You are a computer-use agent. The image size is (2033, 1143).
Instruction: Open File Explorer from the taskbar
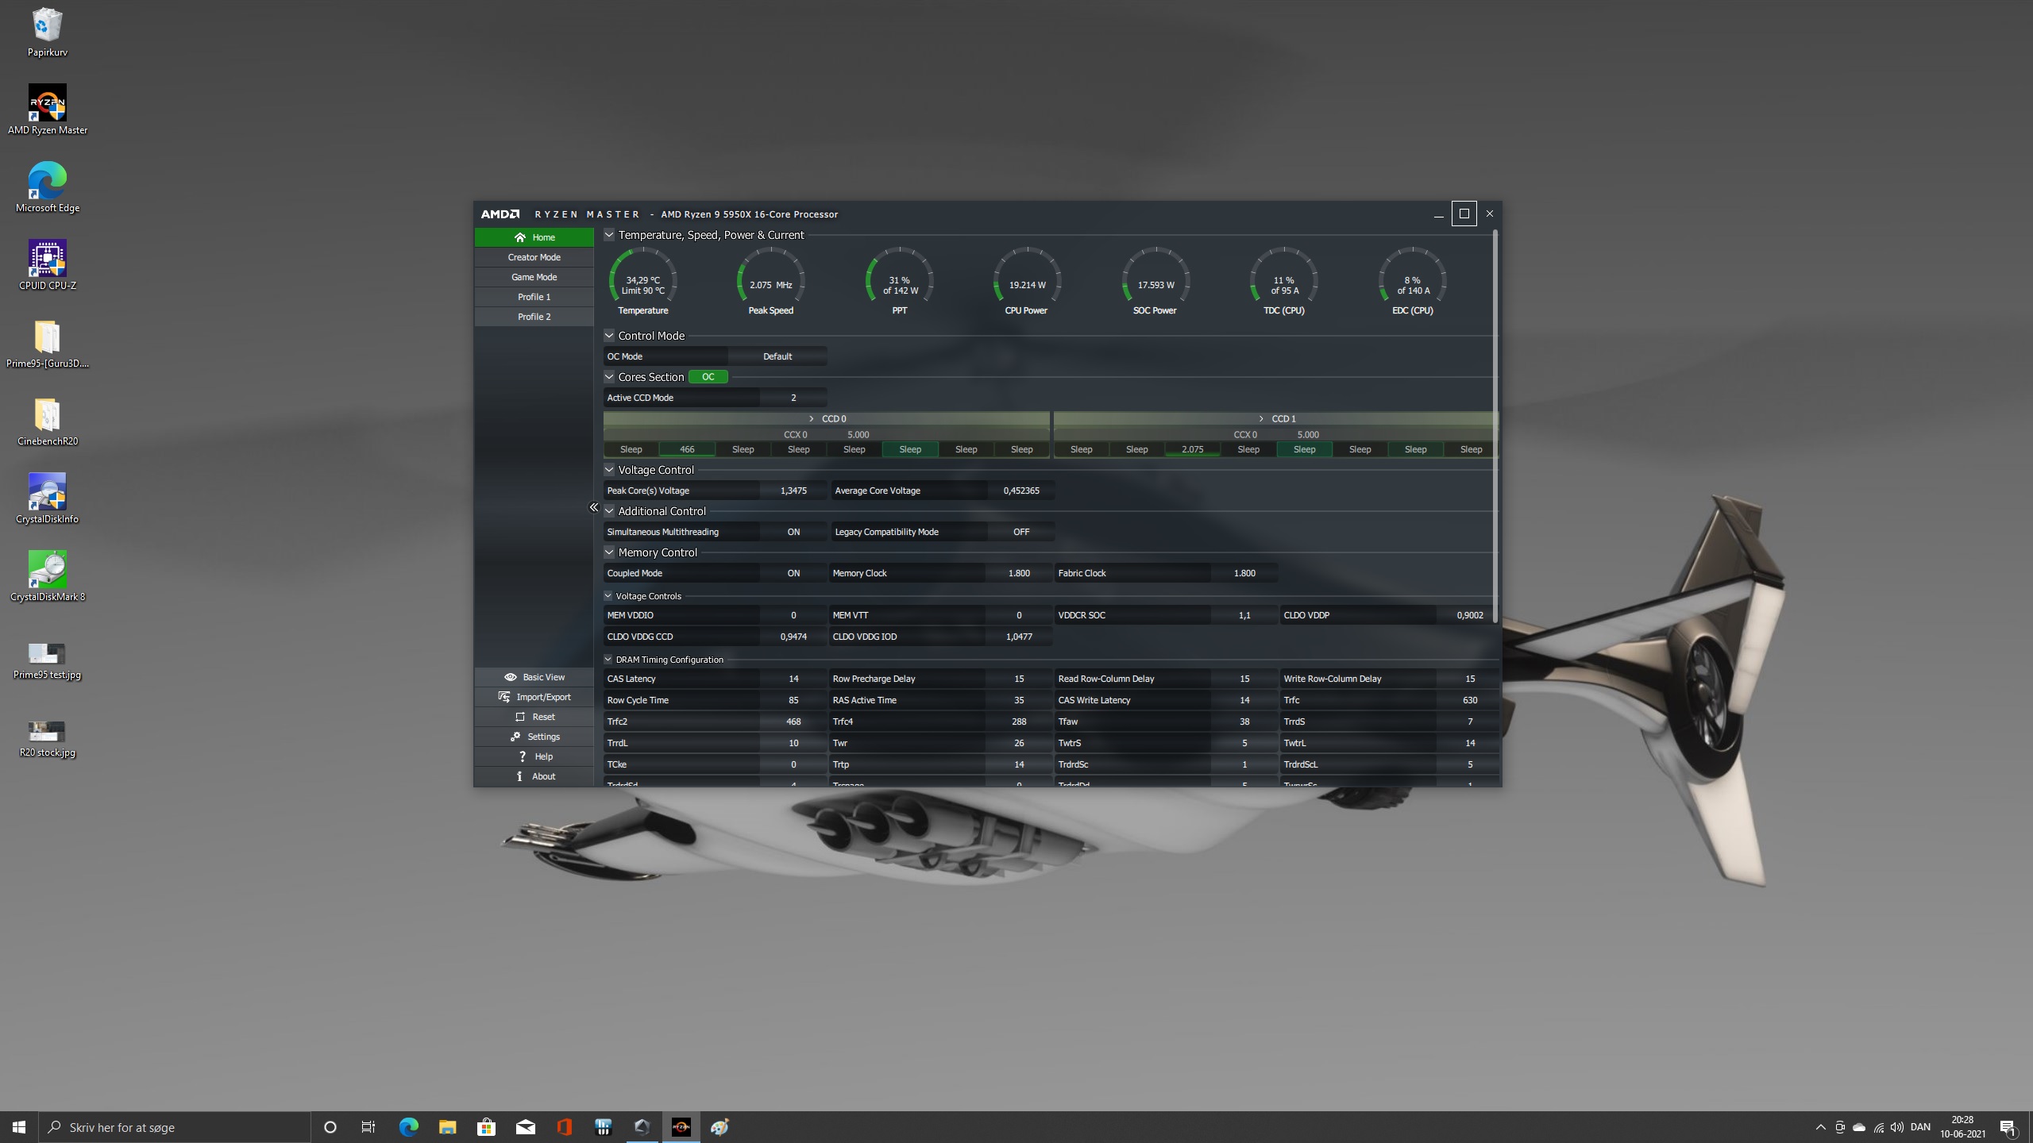(447, 1127)
